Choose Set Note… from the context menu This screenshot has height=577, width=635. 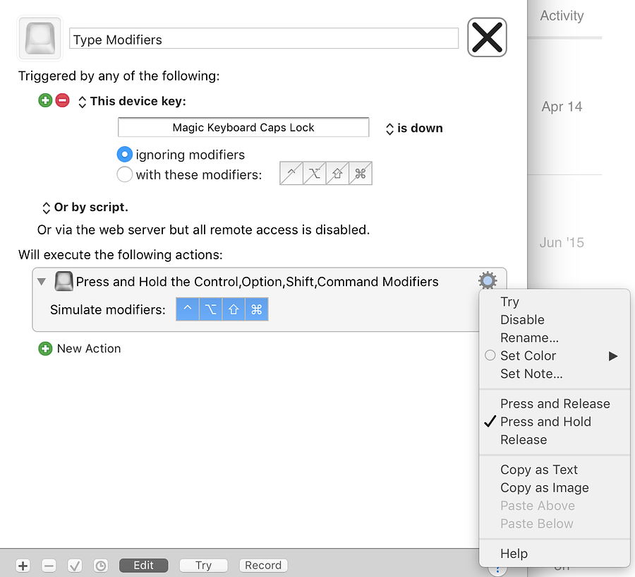pyautogui.click(x=555, y=374)
